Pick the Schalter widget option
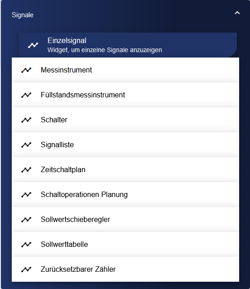250x289 pixels. 125,120
